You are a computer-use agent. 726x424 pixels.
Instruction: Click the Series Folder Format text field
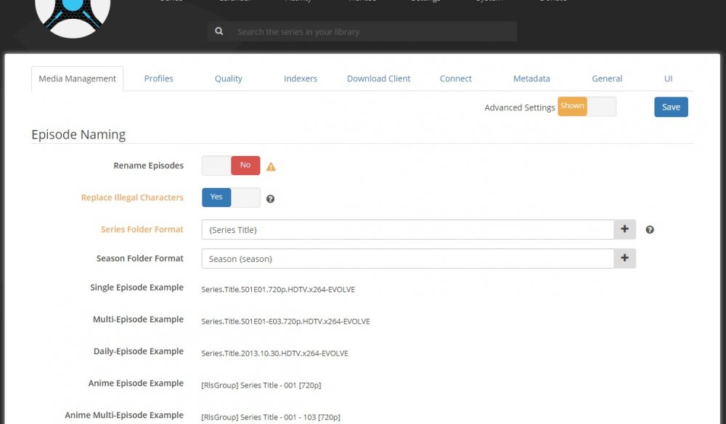(408, 229)
